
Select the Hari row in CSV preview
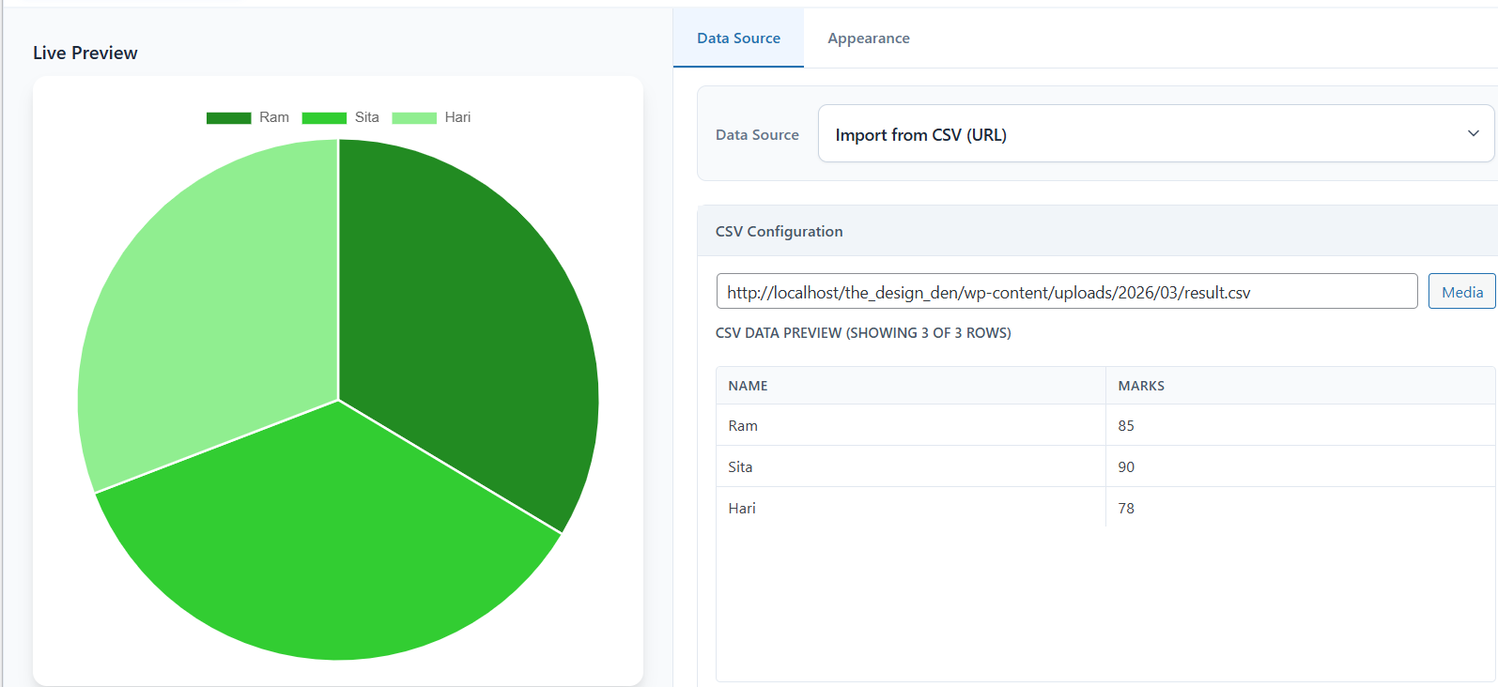tap(1105, 508)
